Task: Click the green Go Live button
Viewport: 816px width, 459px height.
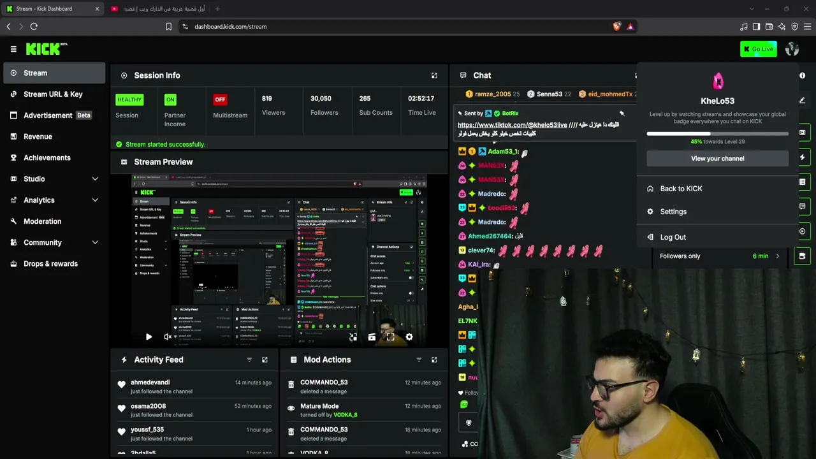Action: (759, 49)
